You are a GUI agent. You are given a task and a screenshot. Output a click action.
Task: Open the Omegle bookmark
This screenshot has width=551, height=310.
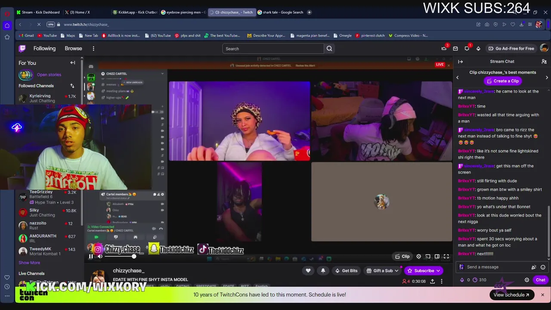tap(342, 36)
